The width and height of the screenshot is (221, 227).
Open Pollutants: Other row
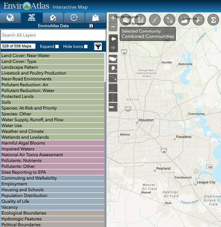point(53,166)
